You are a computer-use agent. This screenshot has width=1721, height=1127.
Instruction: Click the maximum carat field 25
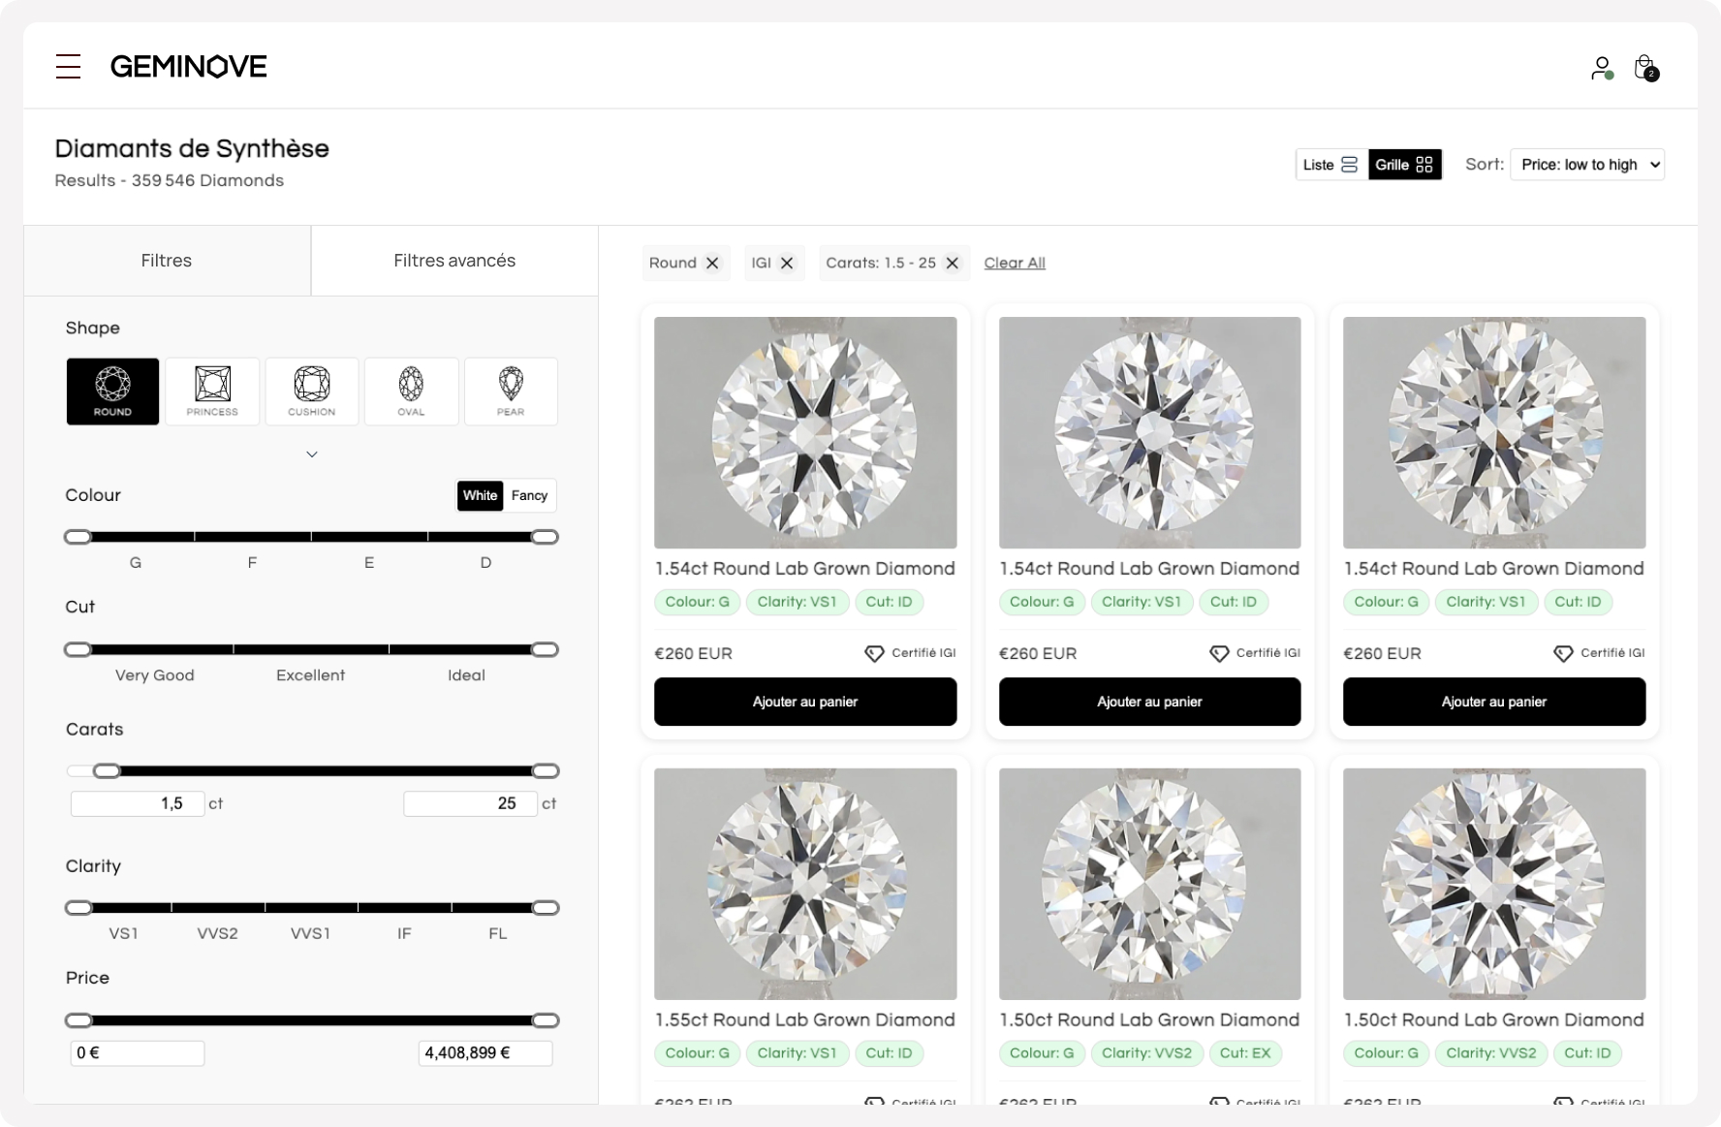471,803
